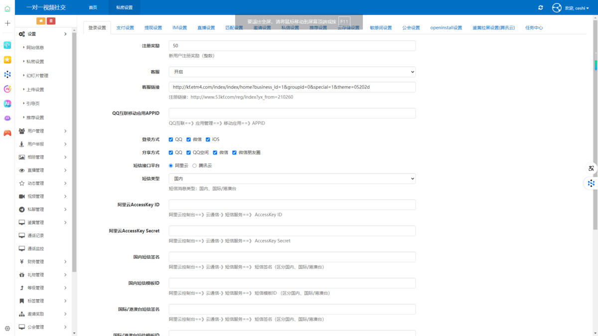Toggle 微信 checkbox under 分享方式

(x=215, y=153)
